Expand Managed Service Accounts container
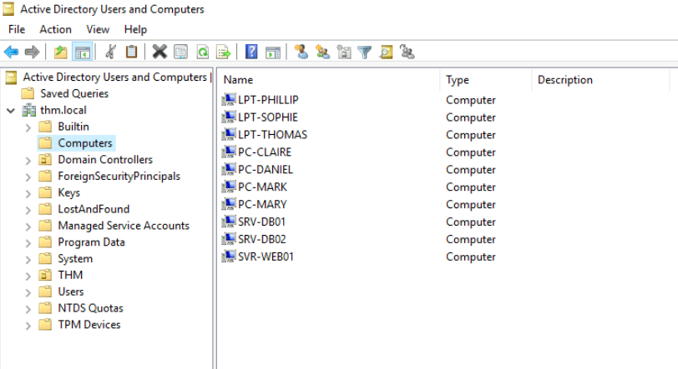This screenshot has width=678, height=369. [x=28, y=227]
